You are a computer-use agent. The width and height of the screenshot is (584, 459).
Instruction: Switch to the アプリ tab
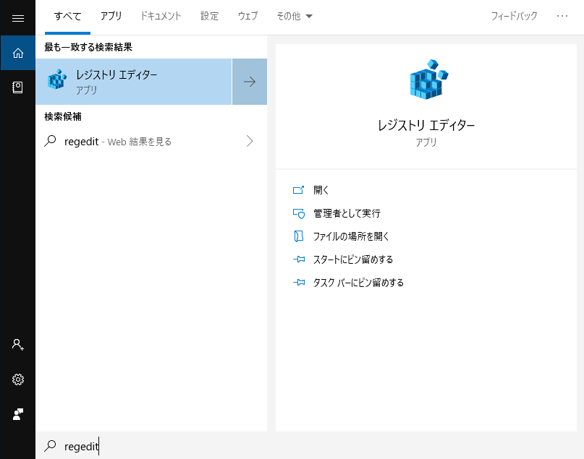point(111,16)
